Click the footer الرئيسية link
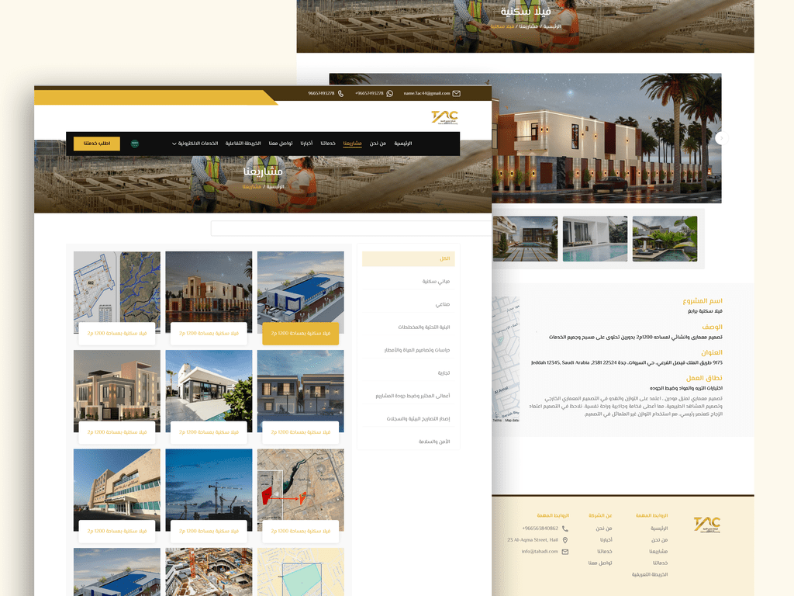The height and width of the screenshot is (596, 794). point(659,528)
